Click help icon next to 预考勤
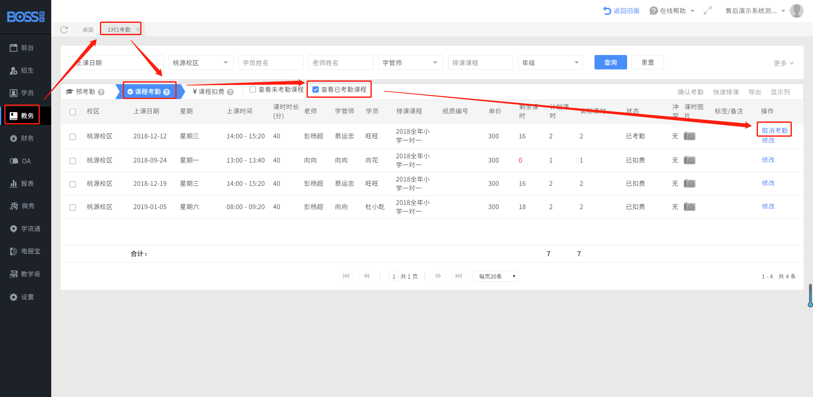Image resolution: width=813 pixels, height=397 pixels. coord(101,92)
